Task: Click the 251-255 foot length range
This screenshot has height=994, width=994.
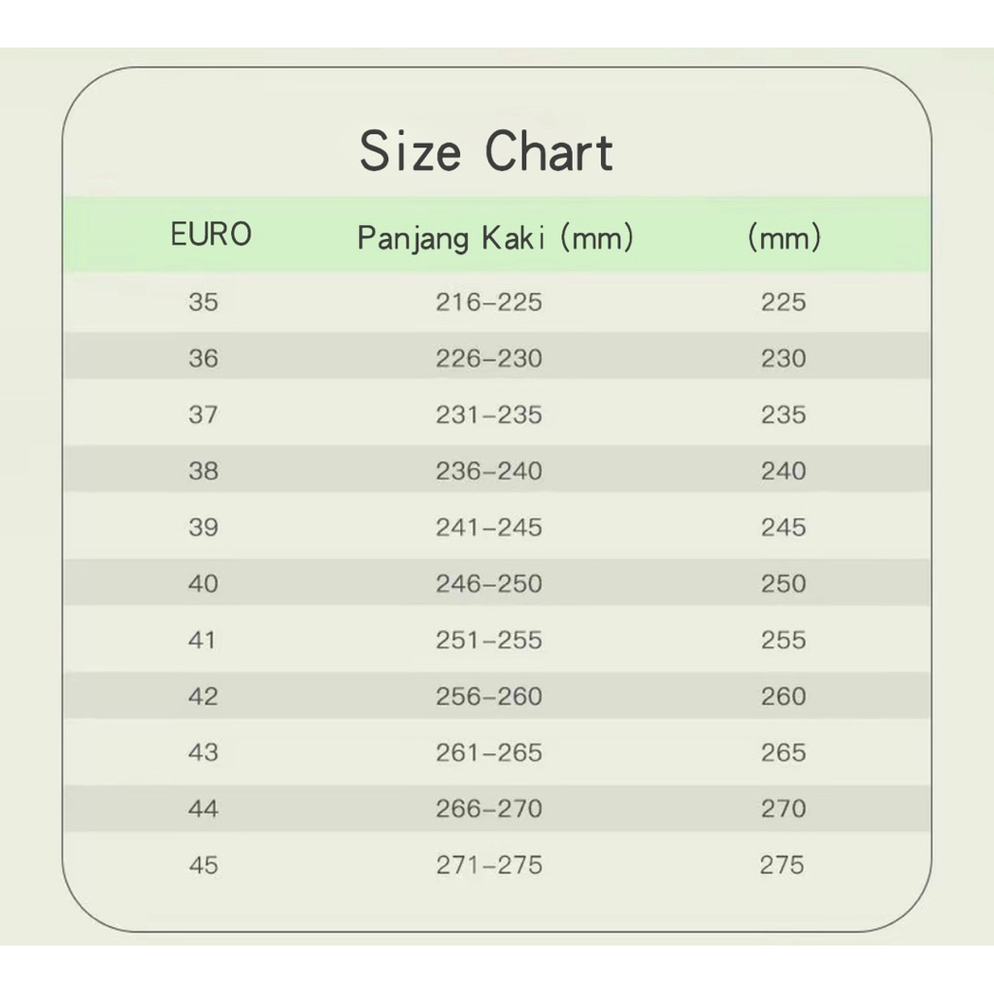Action: tap(488, 641)
